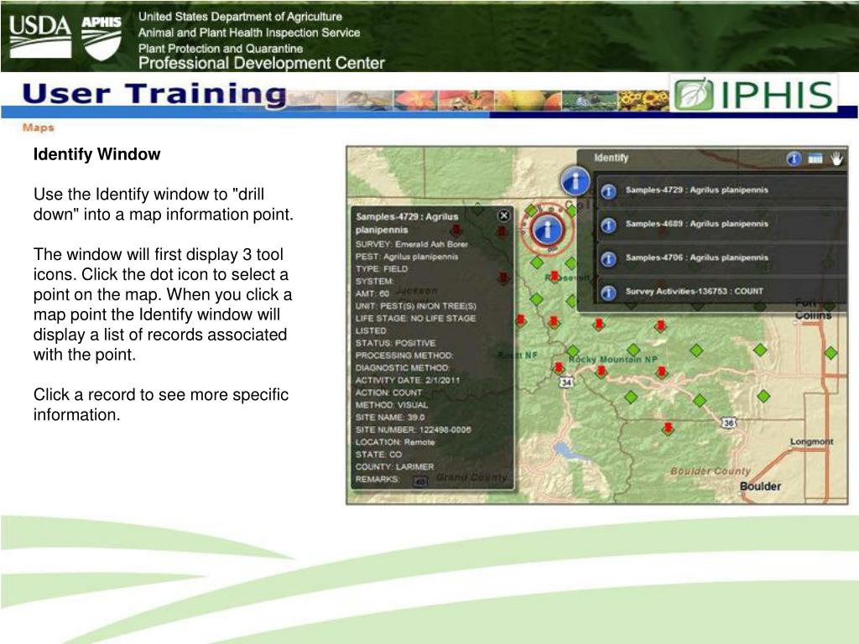Click the DIAGNOSTIC METHOD field
The height and width of the screenshot is (644, 859).
(x=403, y=368)
